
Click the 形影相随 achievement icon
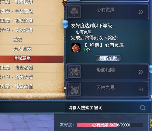click(x=74, y=72)
